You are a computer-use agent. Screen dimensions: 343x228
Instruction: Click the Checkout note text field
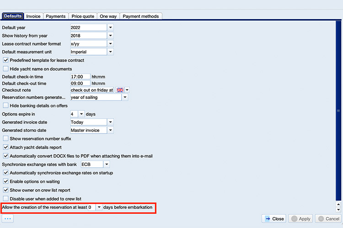click(91, 90)
